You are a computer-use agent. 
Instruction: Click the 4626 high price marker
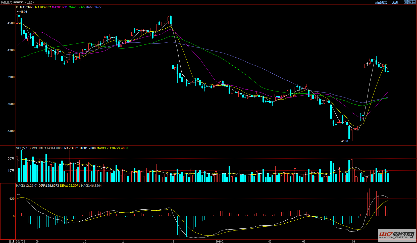click(x=24, y=12)
